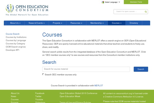
Task: Expand the Projects menu
Action: (x=57, y=23)
